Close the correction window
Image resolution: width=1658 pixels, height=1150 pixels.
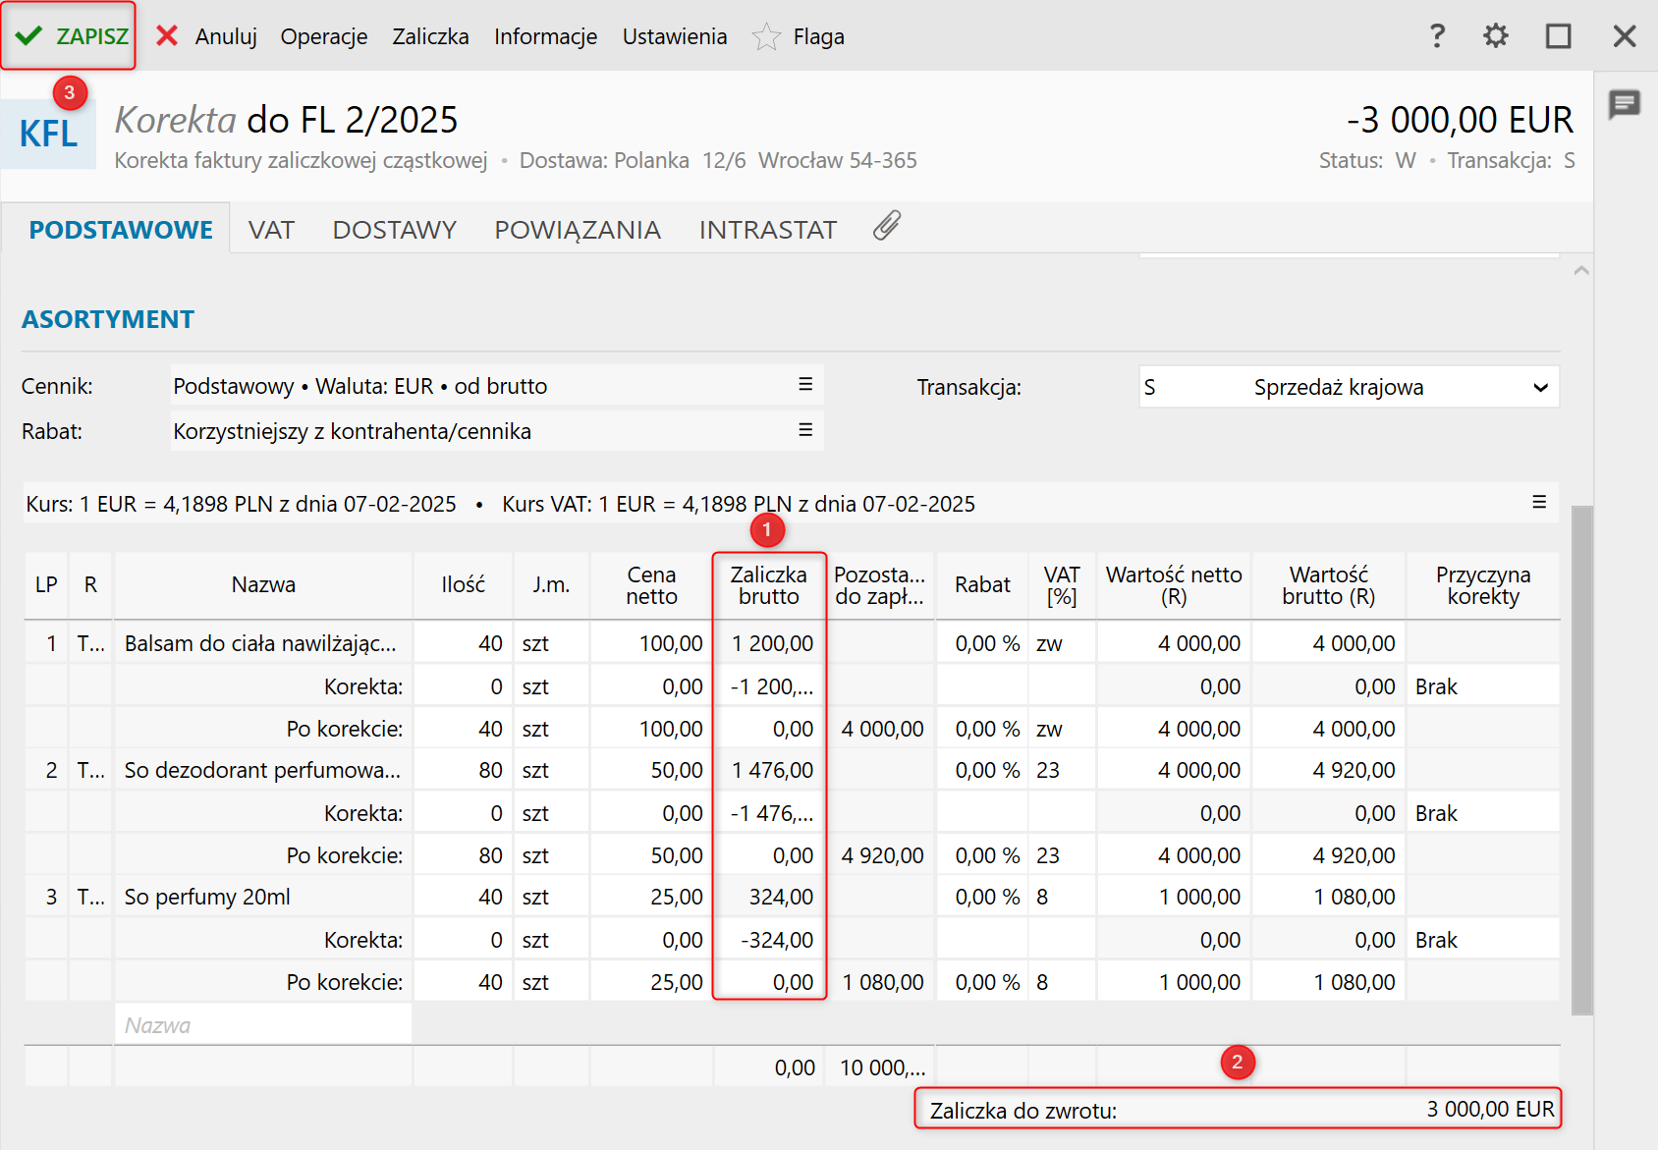pyautogui.click(x=1625, y=36)
